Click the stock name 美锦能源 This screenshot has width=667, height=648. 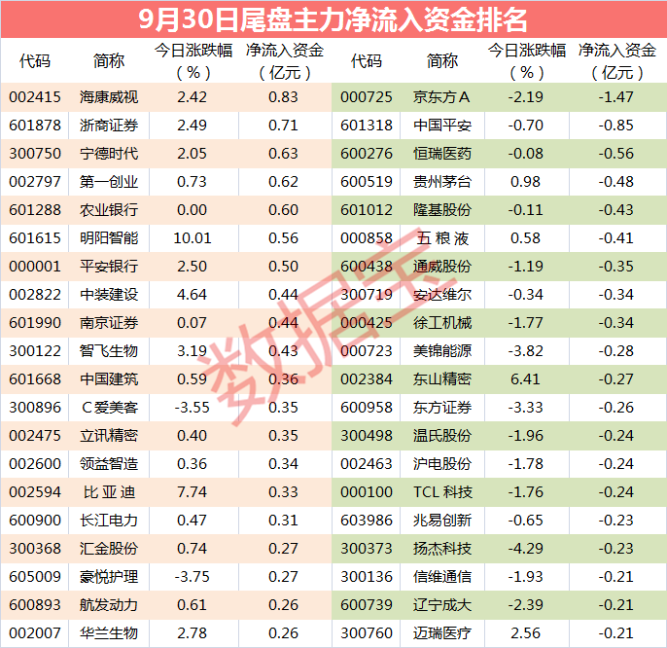(x=442, y=351)
